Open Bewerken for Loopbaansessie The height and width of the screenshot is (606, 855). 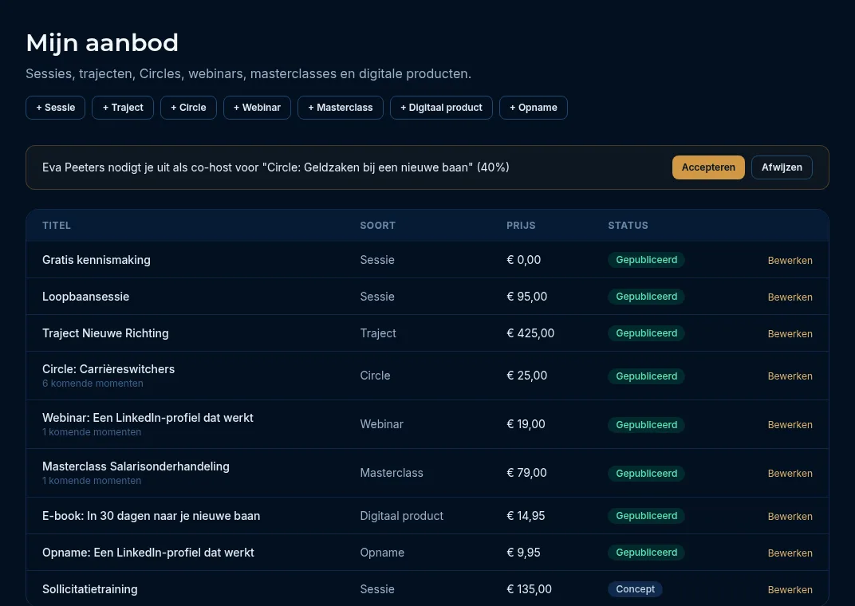[x=790, y=297]
